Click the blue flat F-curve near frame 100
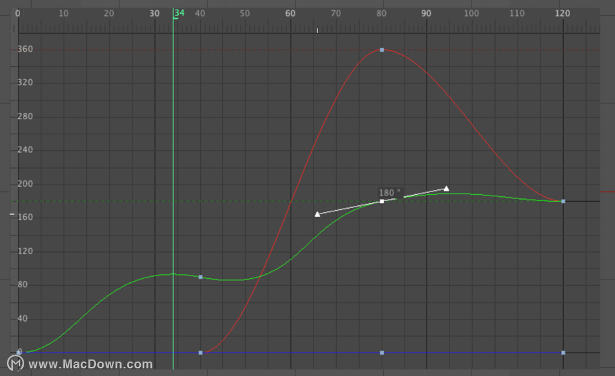Viewport: 615px width, 376px height. (x=471, y=353)
